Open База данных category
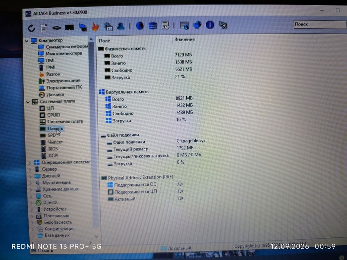Viewport: 347px width, 260px height. point(57,235)
